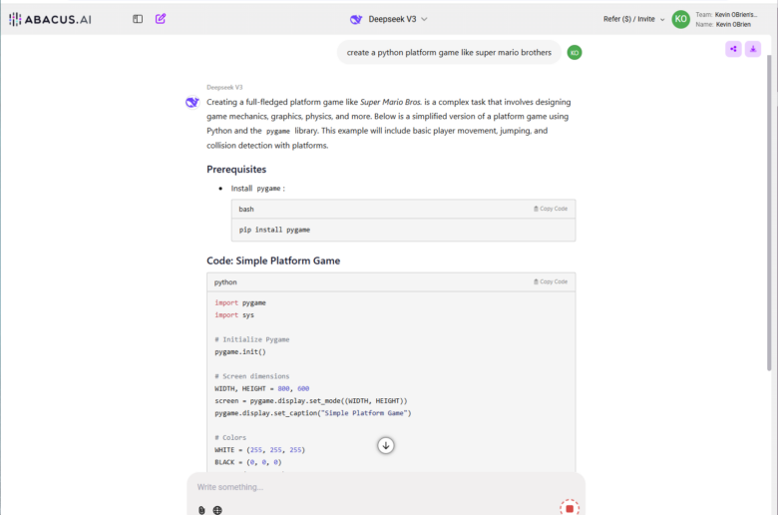Viewport: 778px width, 515px height.
Task: Click the Name: Kevin OBrien label
Action: click(x=723, y=24)
